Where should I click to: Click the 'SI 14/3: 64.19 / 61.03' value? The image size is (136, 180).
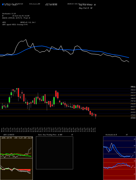click(x=21, y=16)
